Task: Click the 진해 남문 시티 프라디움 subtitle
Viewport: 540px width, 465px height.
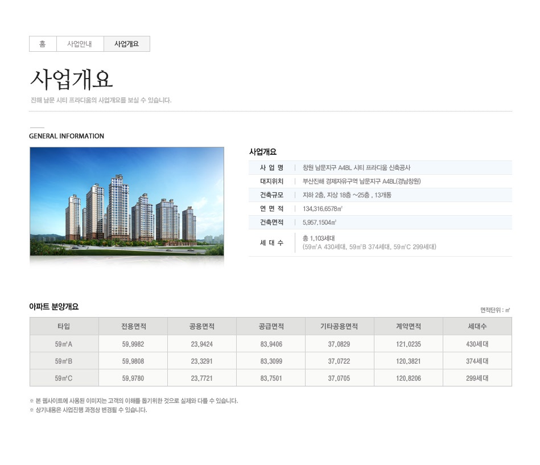Action: [x=101, y=100]
